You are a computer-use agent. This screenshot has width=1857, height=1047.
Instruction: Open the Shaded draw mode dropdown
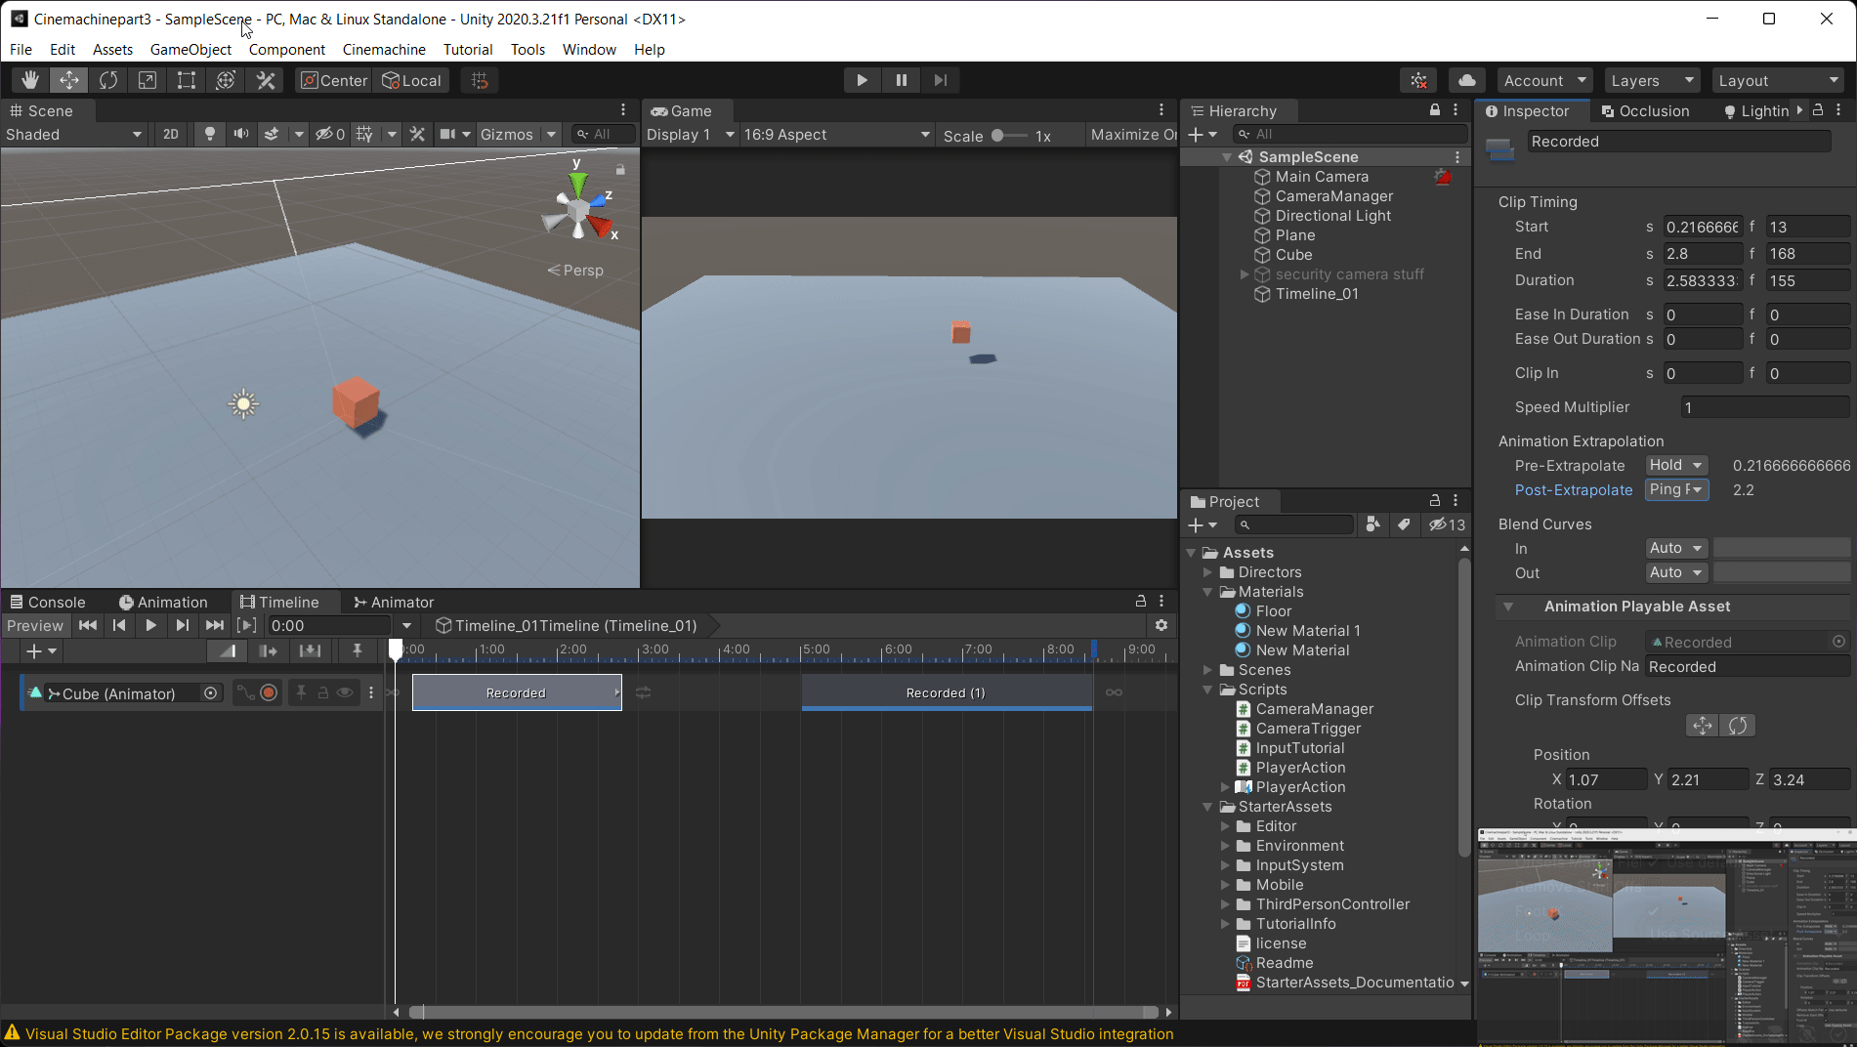pyautogui.click(x=74, y=135)
